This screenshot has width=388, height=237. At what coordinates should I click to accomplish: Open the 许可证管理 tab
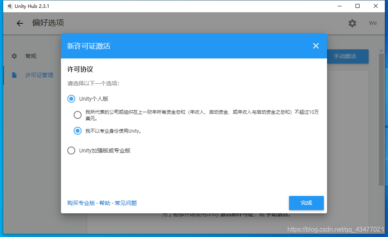[39, 75]
